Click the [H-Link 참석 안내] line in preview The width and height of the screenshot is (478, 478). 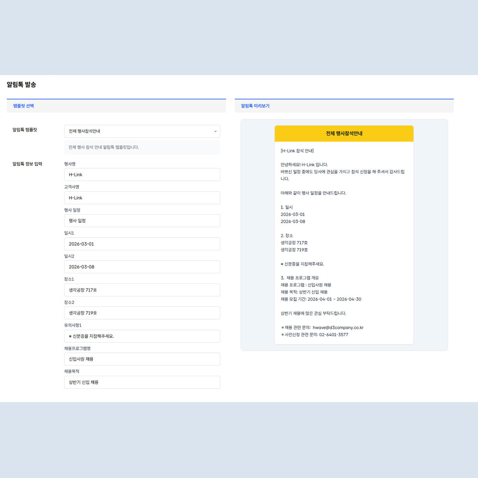point(297,151)
